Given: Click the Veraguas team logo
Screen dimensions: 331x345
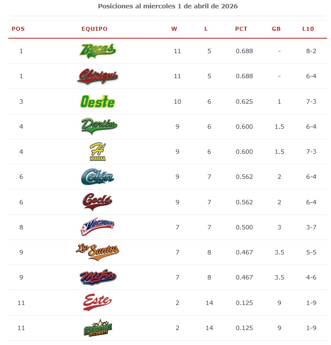Looking at the screenshot, I should (97, 227).
